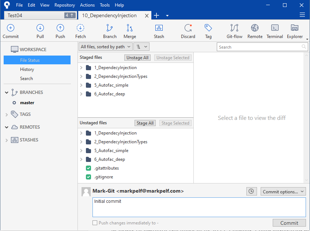
Task: Open the Edit menu
Action: click(x=31, y=5)
